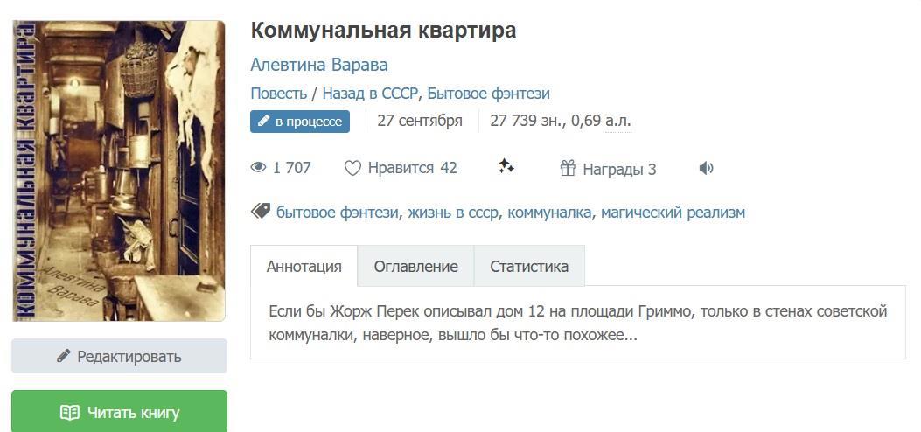
Task: Click the eye views icon
Action: pos(258,168)
